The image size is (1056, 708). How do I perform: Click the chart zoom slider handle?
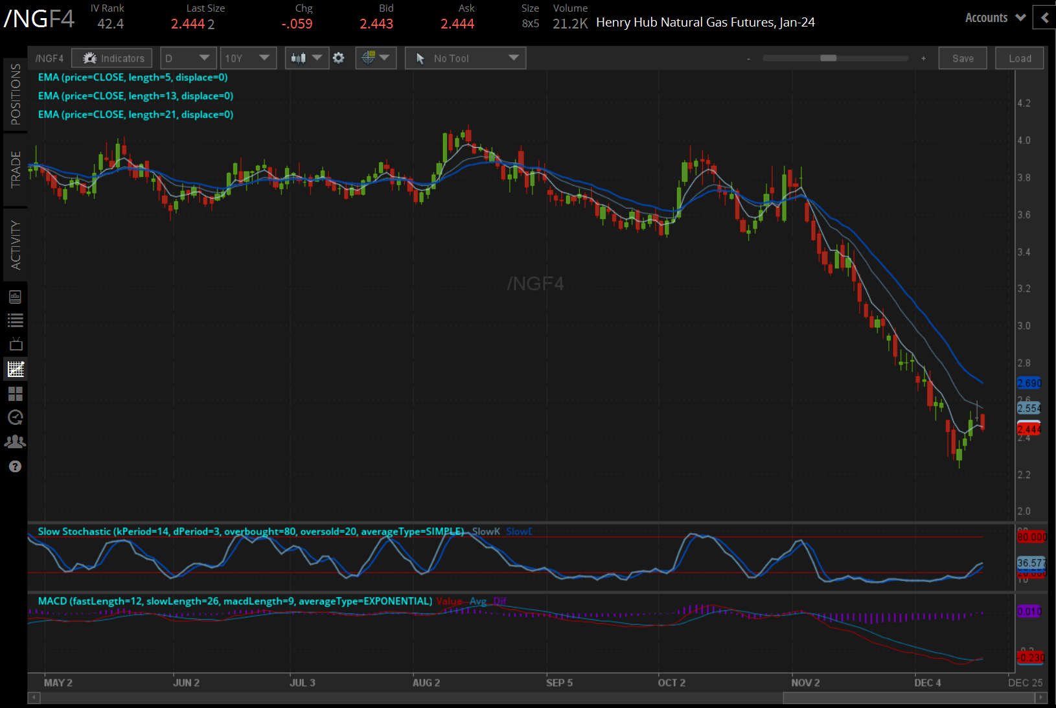(828, 58)
